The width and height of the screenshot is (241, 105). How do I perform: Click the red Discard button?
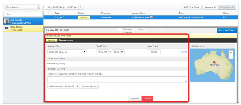pyautogui.click(x=147, y=99)
